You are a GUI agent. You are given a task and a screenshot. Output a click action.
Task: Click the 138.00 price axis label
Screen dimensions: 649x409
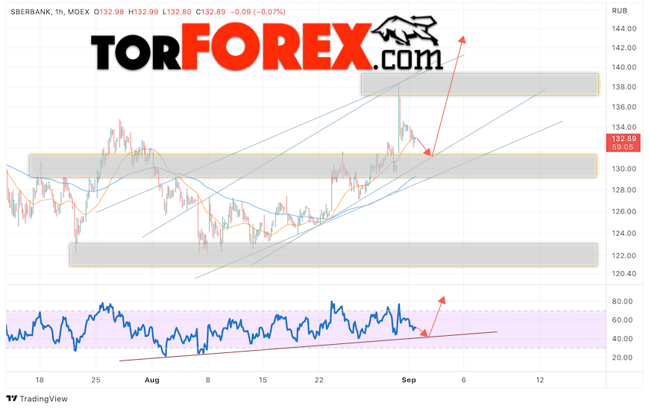tap(624, 87)
